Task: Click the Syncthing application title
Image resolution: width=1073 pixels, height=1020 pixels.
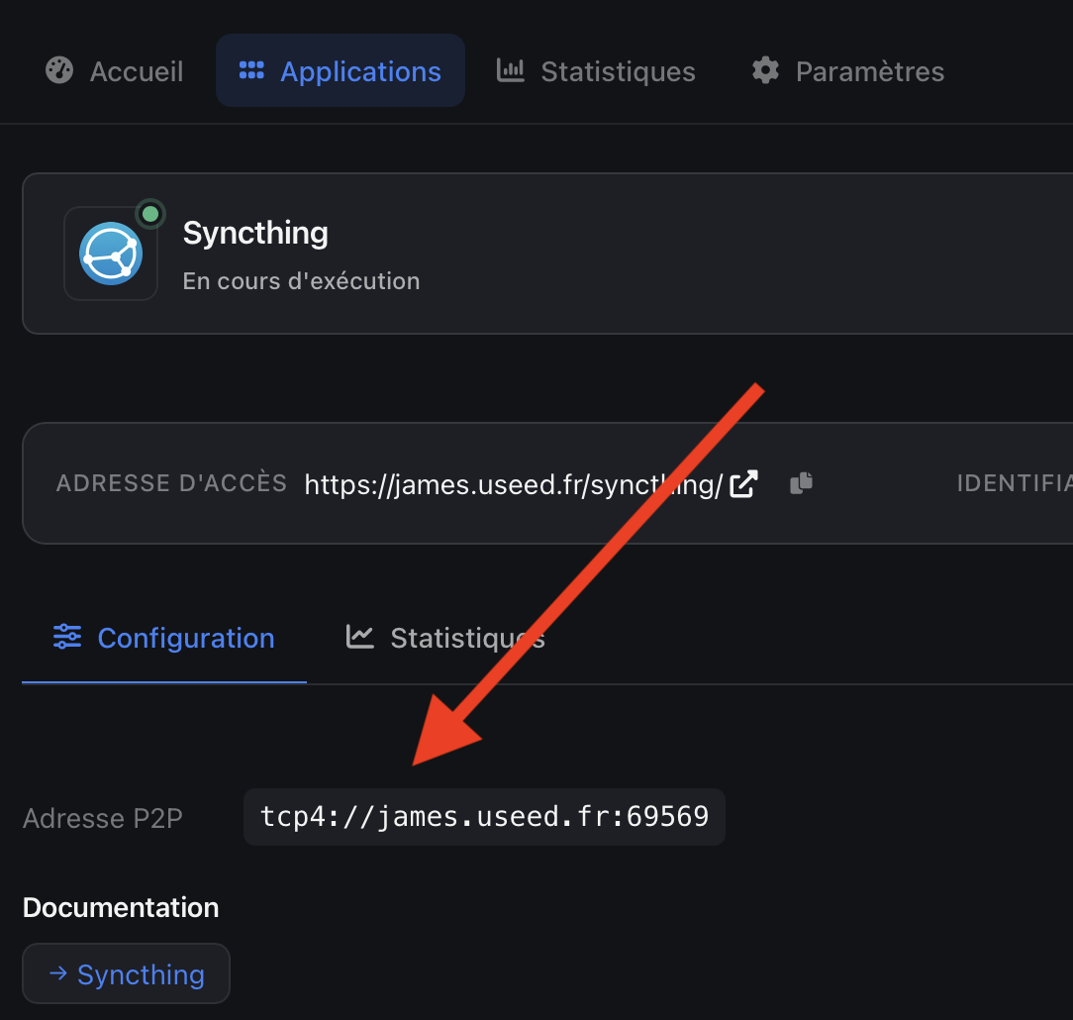Action: point(255,233)
